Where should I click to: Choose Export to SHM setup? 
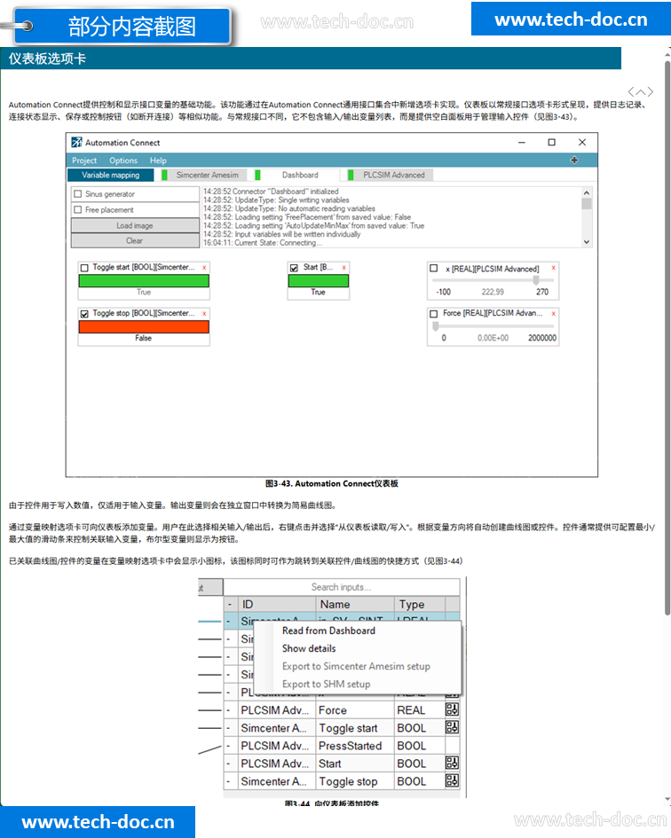coord(327,684)
